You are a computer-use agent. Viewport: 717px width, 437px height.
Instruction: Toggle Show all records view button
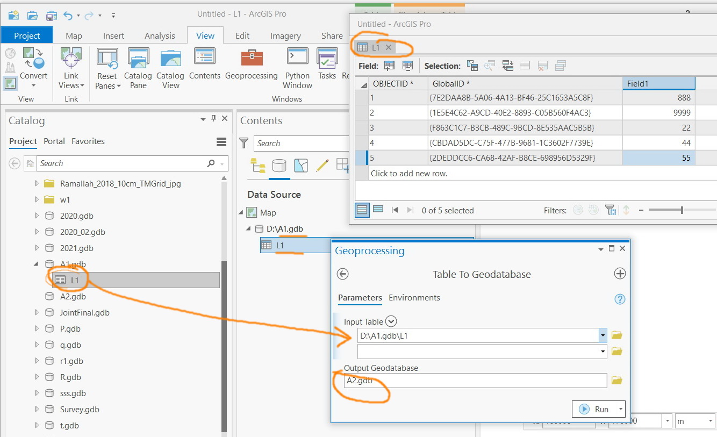[362, 210]
